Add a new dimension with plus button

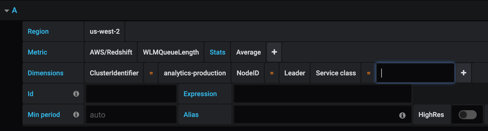463,73
